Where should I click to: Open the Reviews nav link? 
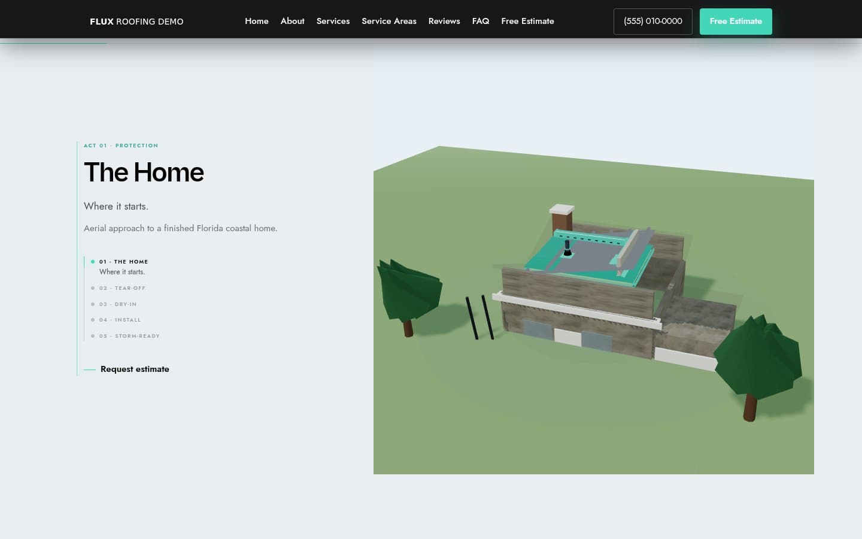click(x=444, y=21)
